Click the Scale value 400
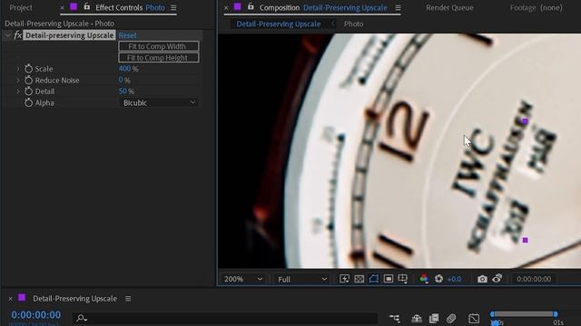 [x=124, y=69]
